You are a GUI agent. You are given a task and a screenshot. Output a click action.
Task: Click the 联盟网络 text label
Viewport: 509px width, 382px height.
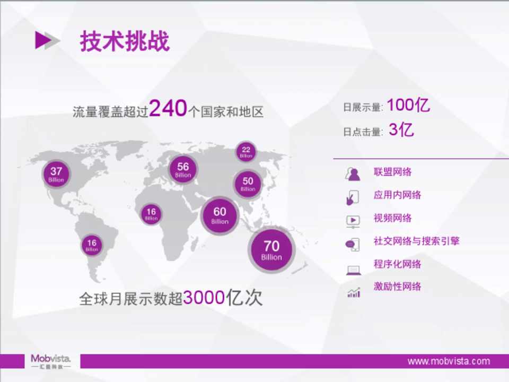[392, 172]
